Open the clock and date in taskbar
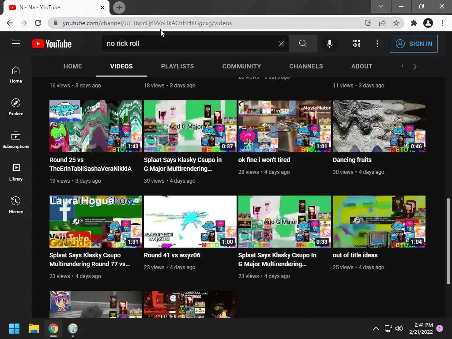The image size is (452, 339). click(421, 328)
